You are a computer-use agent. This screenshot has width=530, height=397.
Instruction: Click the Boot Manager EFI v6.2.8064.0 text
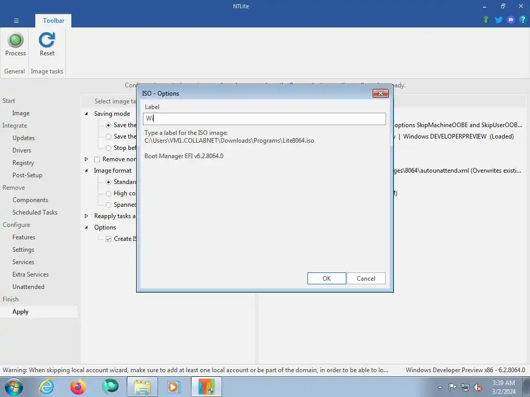pyautogui.click(x=184, y=156)
